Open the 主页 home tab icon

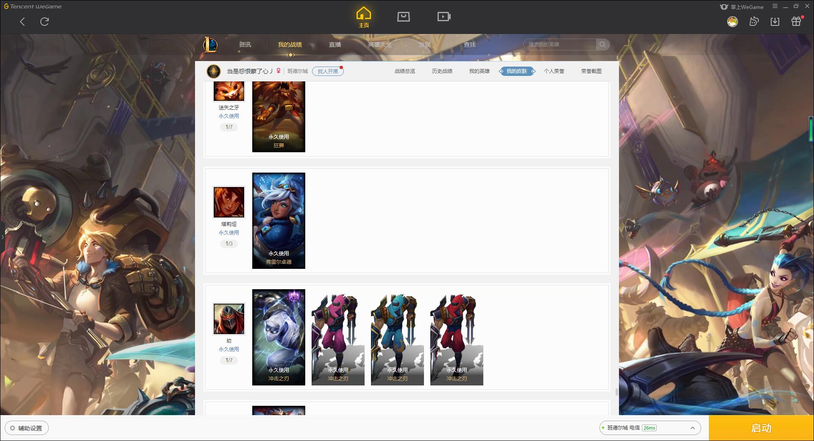364,17
